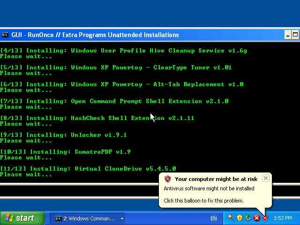Click the Windows Command taskbar group button
Screen dimensions: 300x225
(x=88, y=218)
